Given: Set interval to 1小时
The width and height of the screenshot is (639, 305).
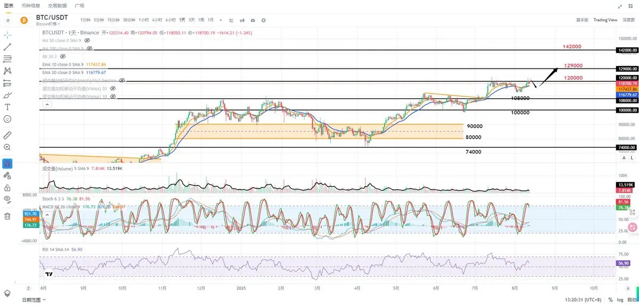Looking at the screenshot, I should click(143, 20).
